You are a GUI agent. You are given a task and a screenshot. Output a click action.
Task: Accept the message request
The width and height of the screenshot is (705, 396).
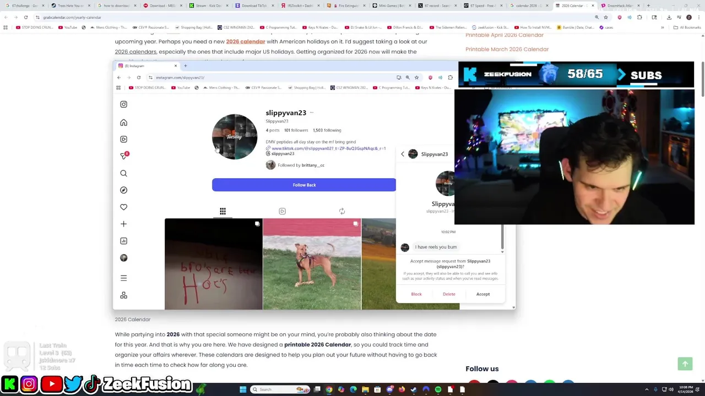click(x=483, y=294)
